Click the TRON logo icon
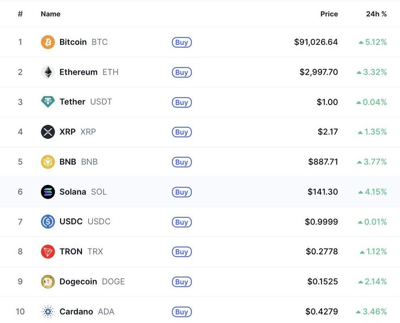Image resolution: width=400 pixels, height=323 pixels. (48, 252)
